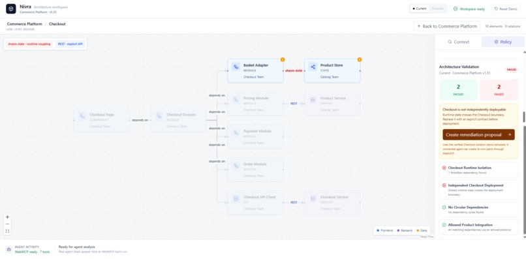The height and width of the screenshot is (259, 526).
Task: Click the shares state edge label
Action: click(294, 71)
